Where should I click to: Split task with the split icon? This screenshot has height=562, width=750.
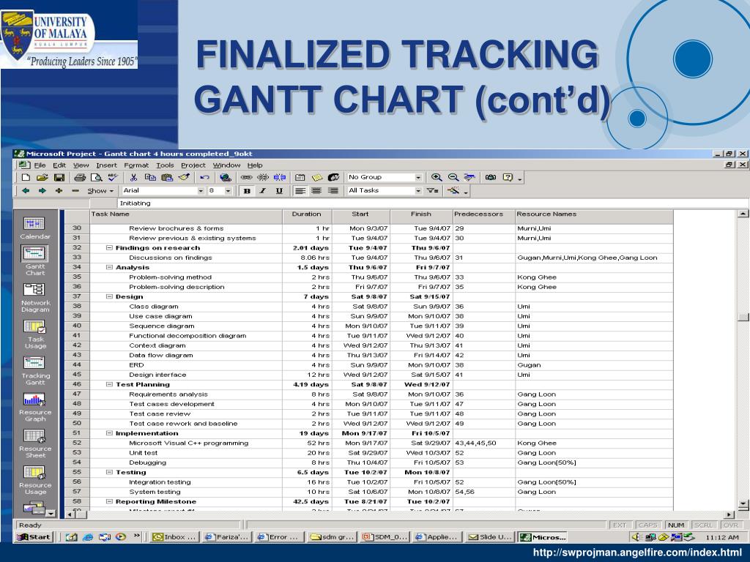pos(279,177)
